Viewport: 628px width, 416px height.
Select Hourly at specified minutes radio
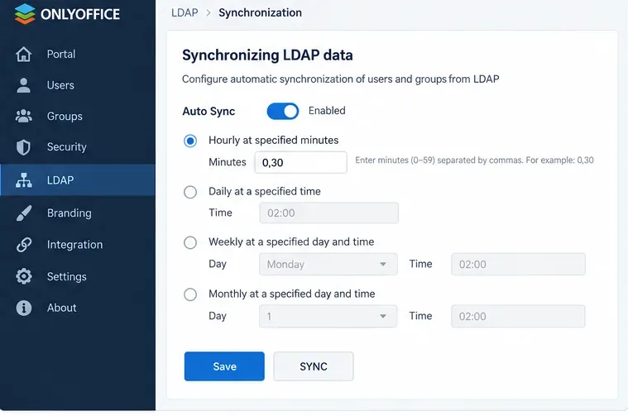[190, 141]
